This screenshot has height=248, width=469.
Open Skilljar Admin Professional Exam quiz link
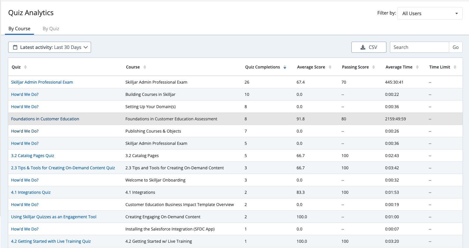point(42,82)
